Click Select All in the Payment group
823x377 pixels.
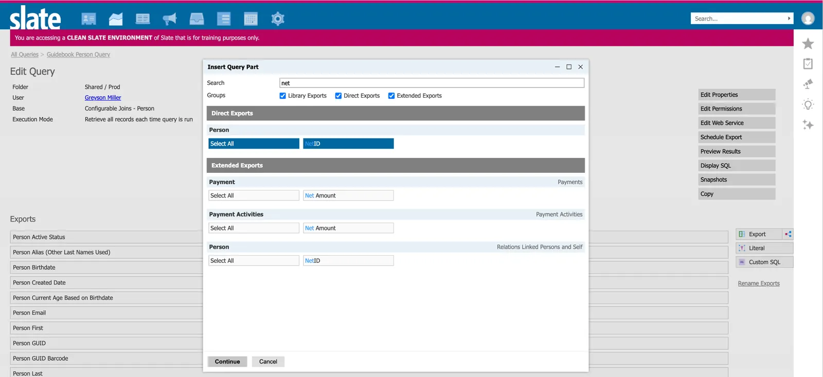coord(254,195)
